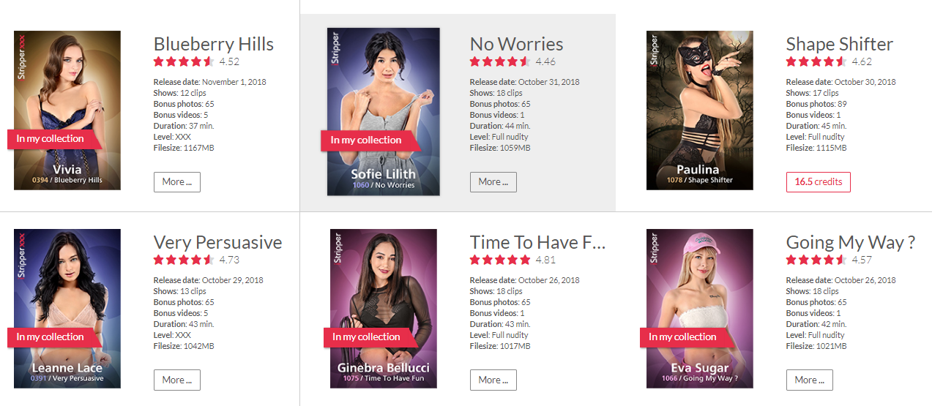Click the star rating for Shape Shifter

(x=816, y=61)
